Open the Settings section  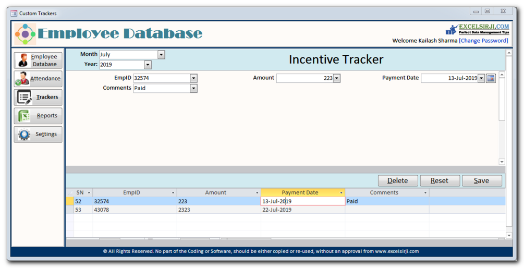click(38, 135)
